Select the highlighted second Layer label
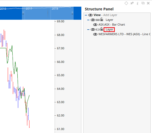Image resolution: width=152 pixels, height=133 pixels. pyautogui.click(x=109, y=29)
